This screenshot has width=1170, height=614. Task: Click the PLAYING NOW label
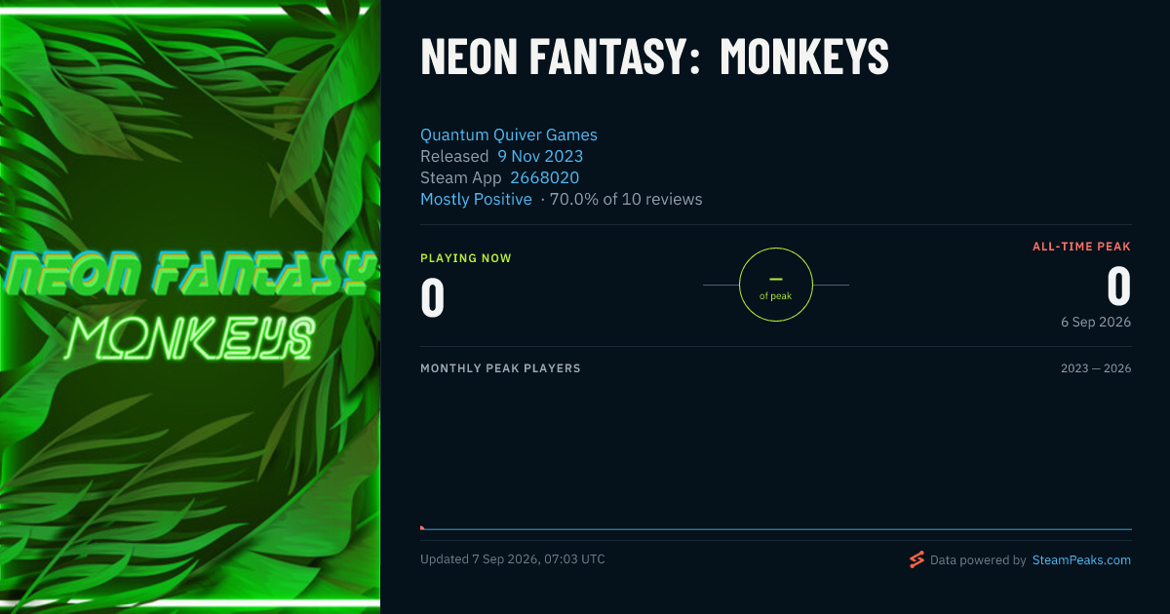point(466,258)
